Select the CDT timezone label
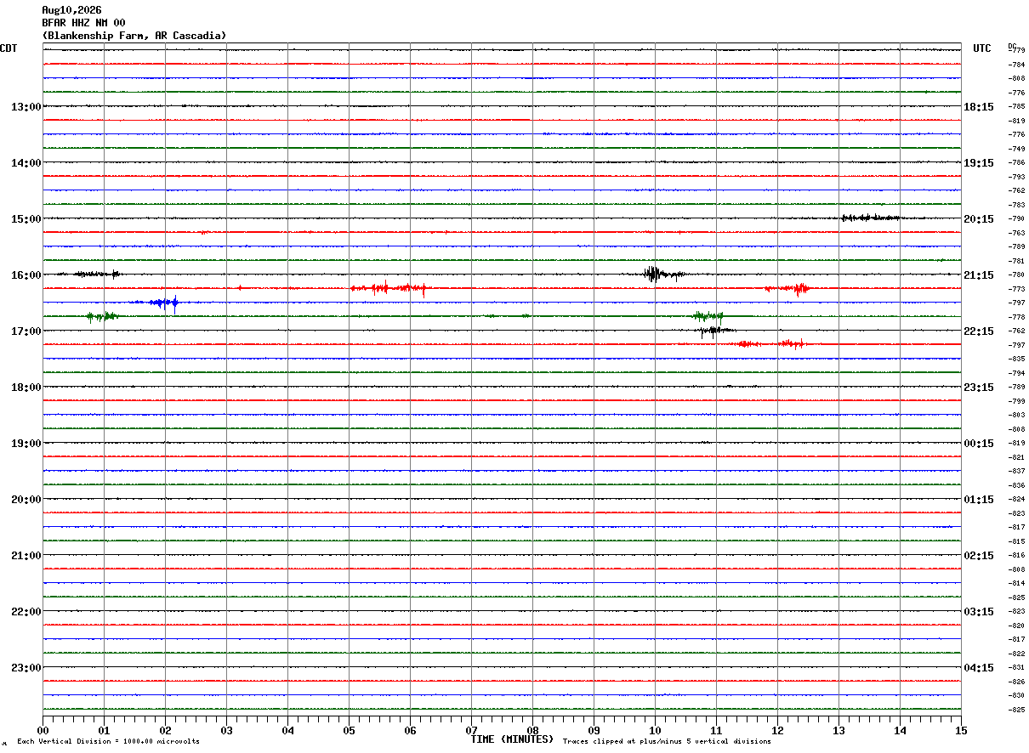This screenshot has width=1029, height=753. tap(9, 48)
